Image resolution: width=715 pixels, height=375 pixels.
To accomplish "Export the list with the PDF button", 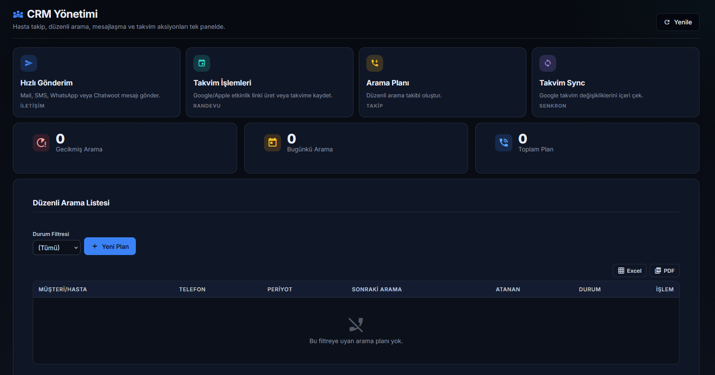I will click(x=664, y=271).
